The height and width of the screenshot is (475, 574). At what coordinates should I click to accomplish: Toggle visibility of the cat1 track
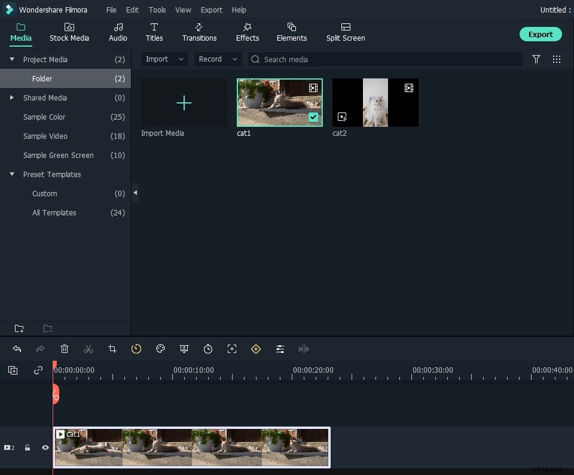(45, 447)
